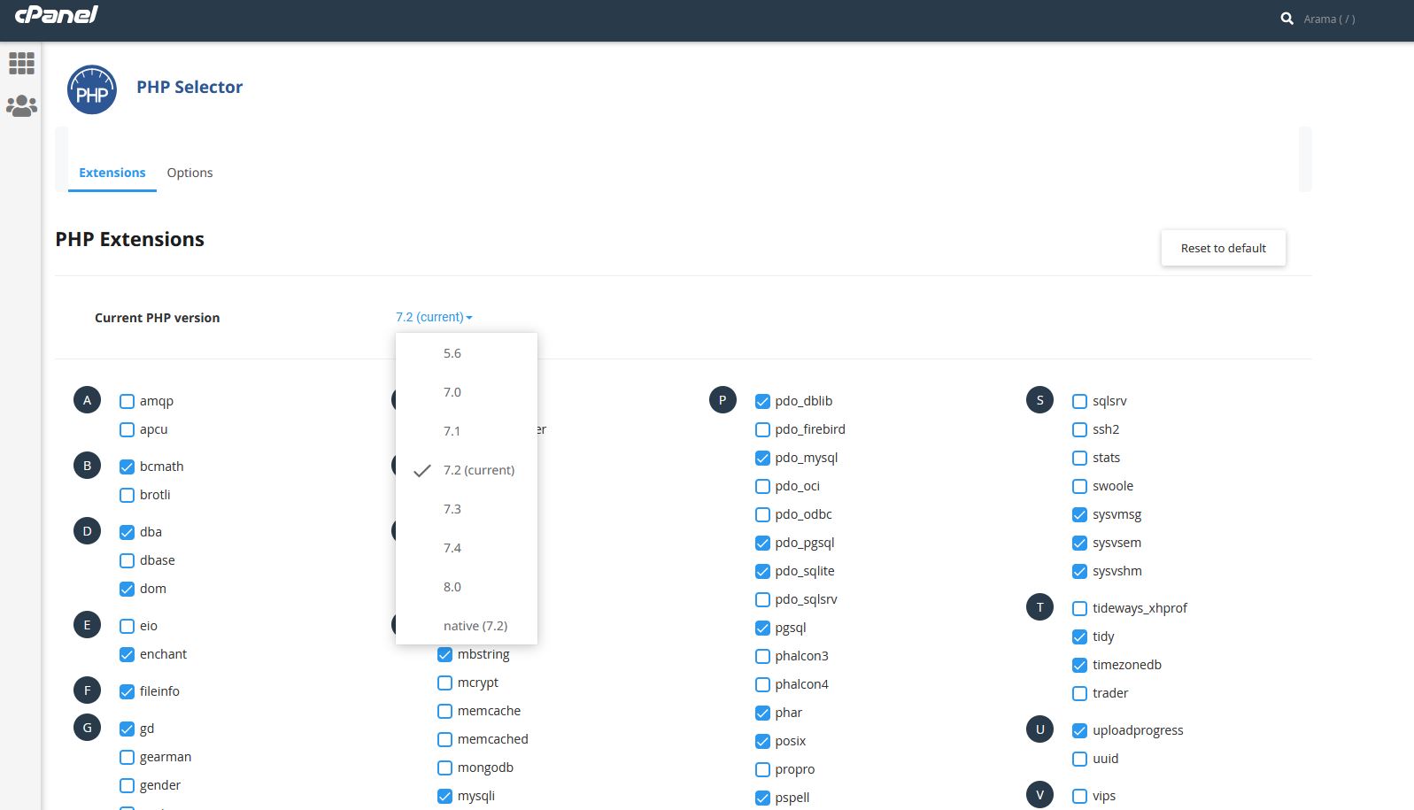Click the letter B group badge
Viewport: 1414px width, 810px height.
click(87, 466)
